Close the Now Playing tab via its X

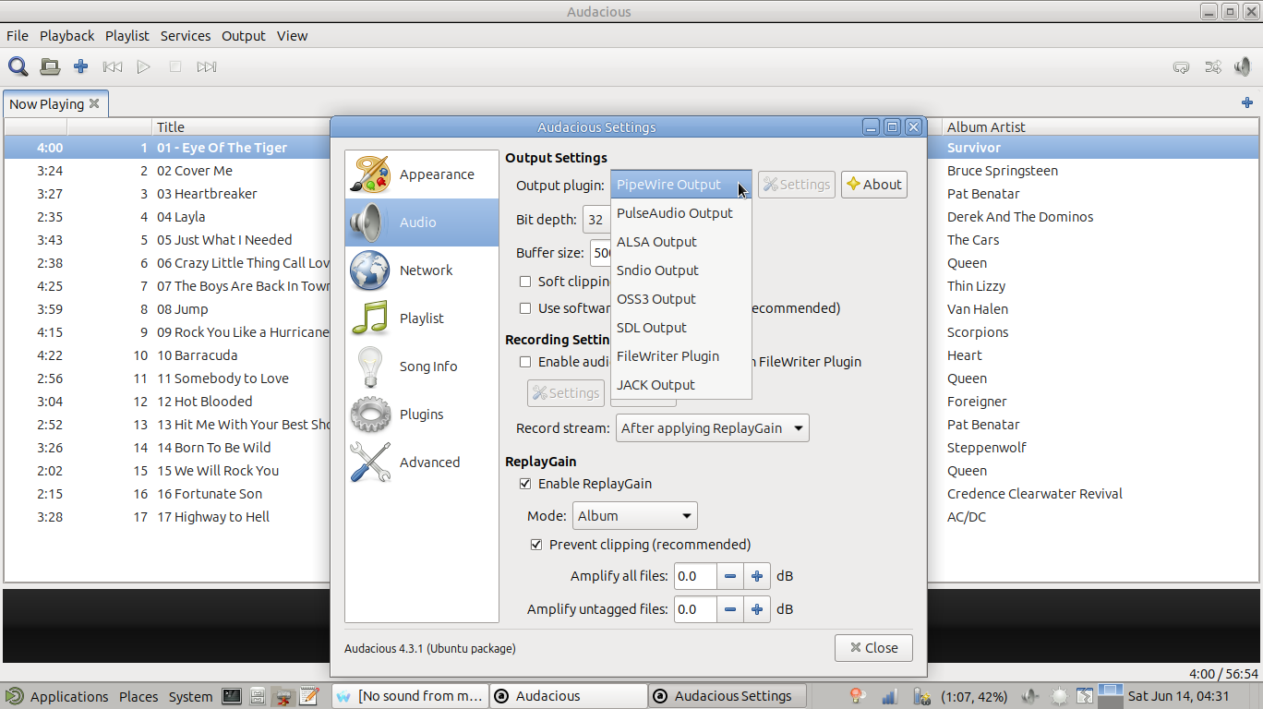click(94, 103)
